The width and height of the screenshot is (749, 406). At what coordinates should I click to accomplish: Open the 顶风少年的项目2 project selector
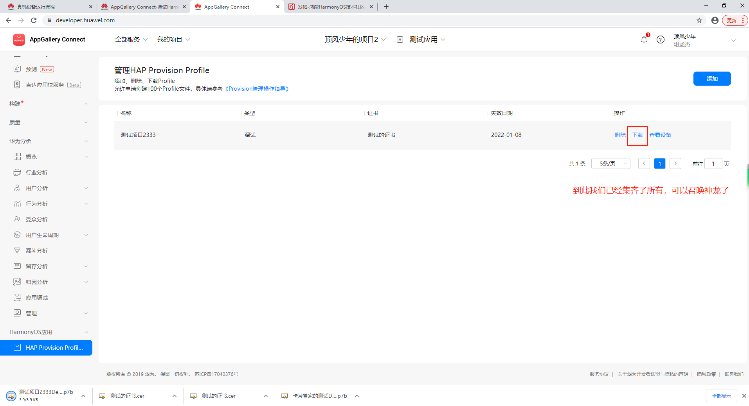(355, 40)
